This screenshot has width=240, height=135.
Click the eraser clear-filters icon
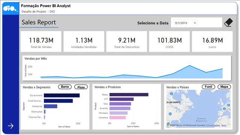pyautogui.click(x=228, y=22)
